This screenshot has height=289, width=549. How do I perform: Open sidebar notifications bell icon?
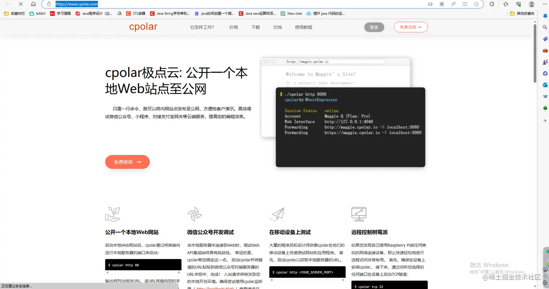[x=545, y=16]
